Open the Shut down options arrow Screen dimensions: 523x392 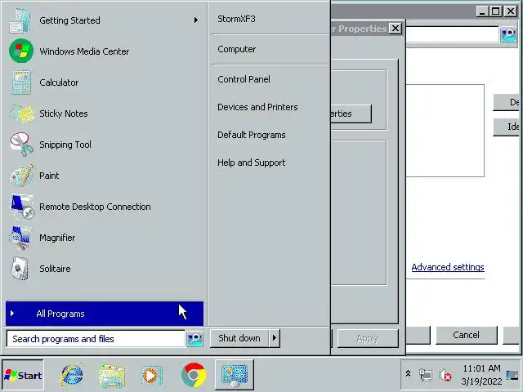click(275, 338)
